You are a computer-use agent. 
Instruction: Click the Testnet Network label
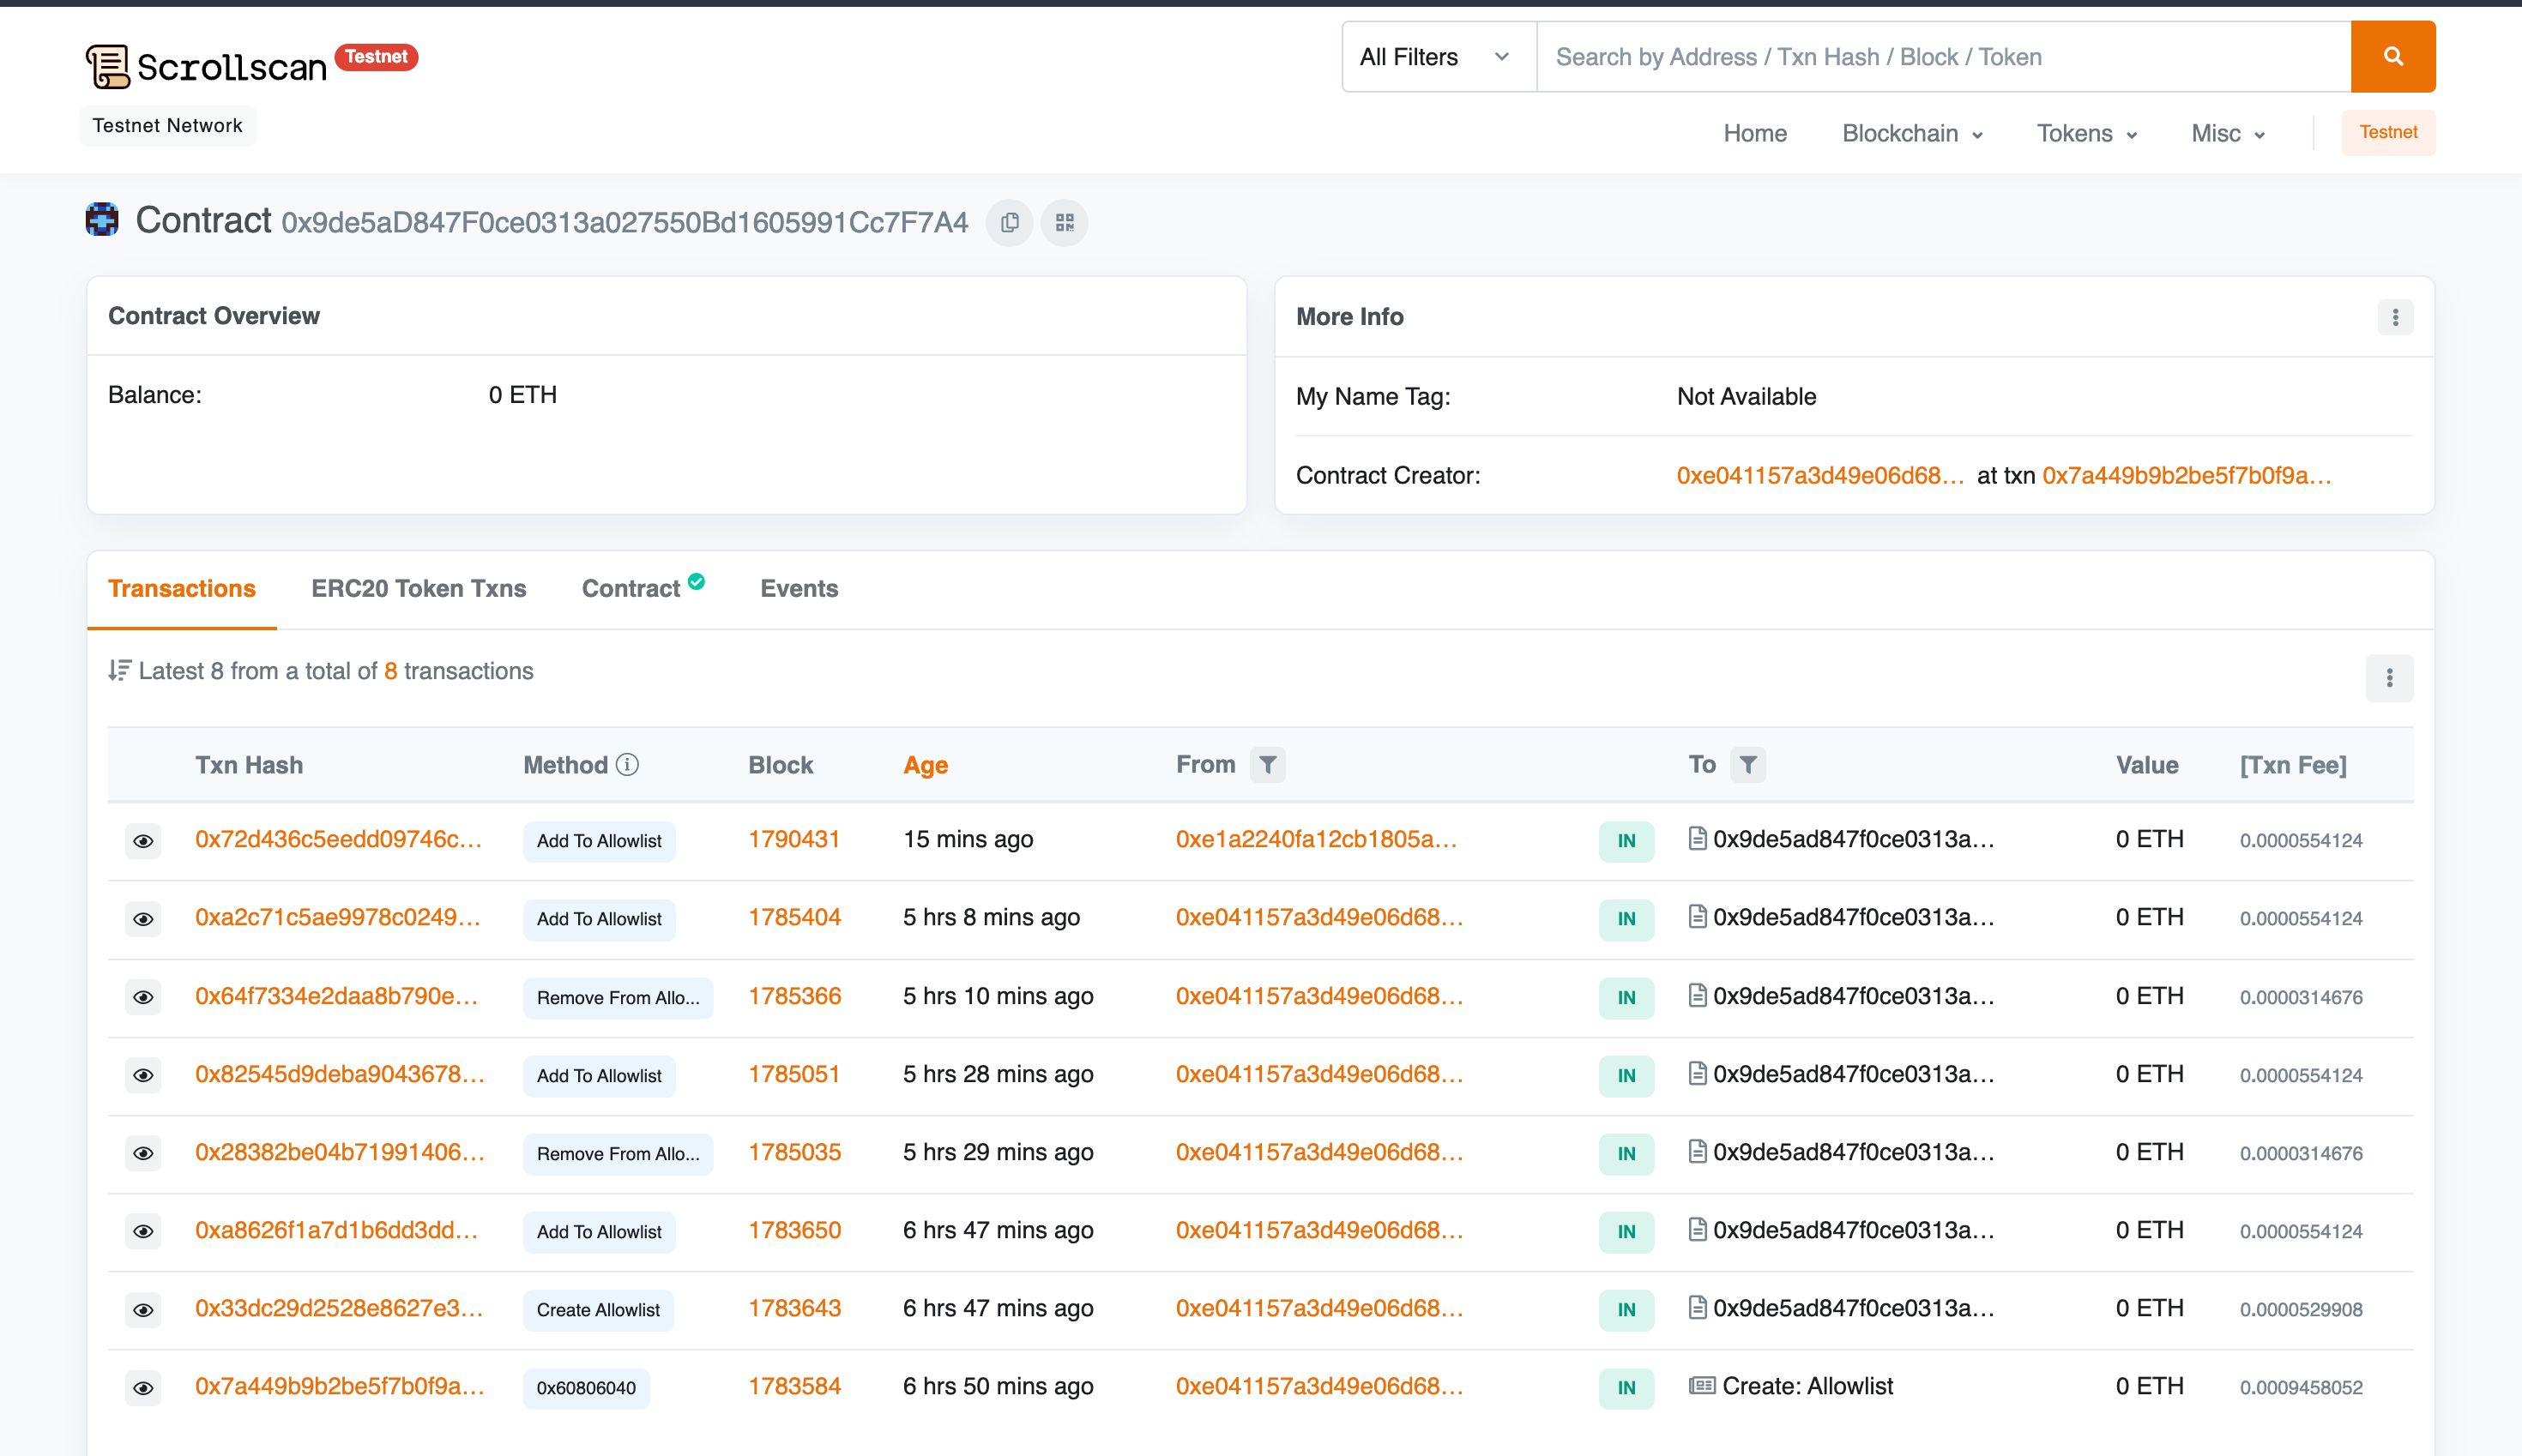(x=168, y=125)
